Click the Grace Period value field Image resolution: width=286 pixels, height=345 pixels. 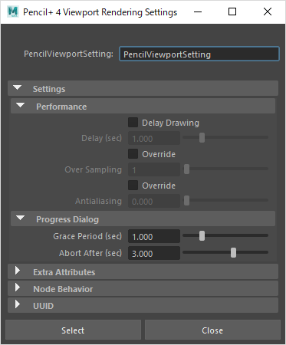pyautogui.click(x=154, y=236)
